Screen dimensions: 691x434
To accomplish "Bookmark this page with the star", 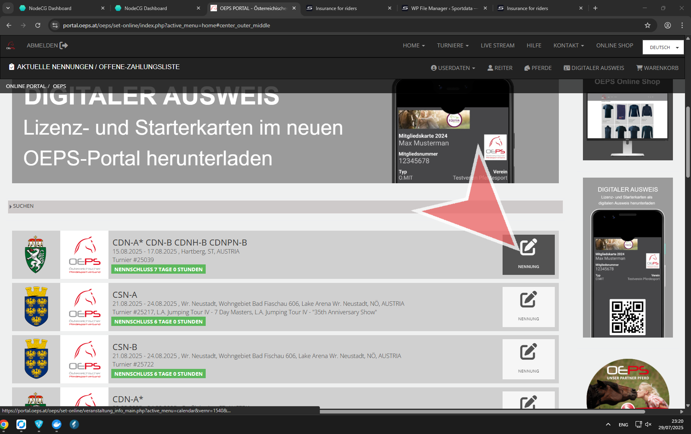I will coord(648,25).
